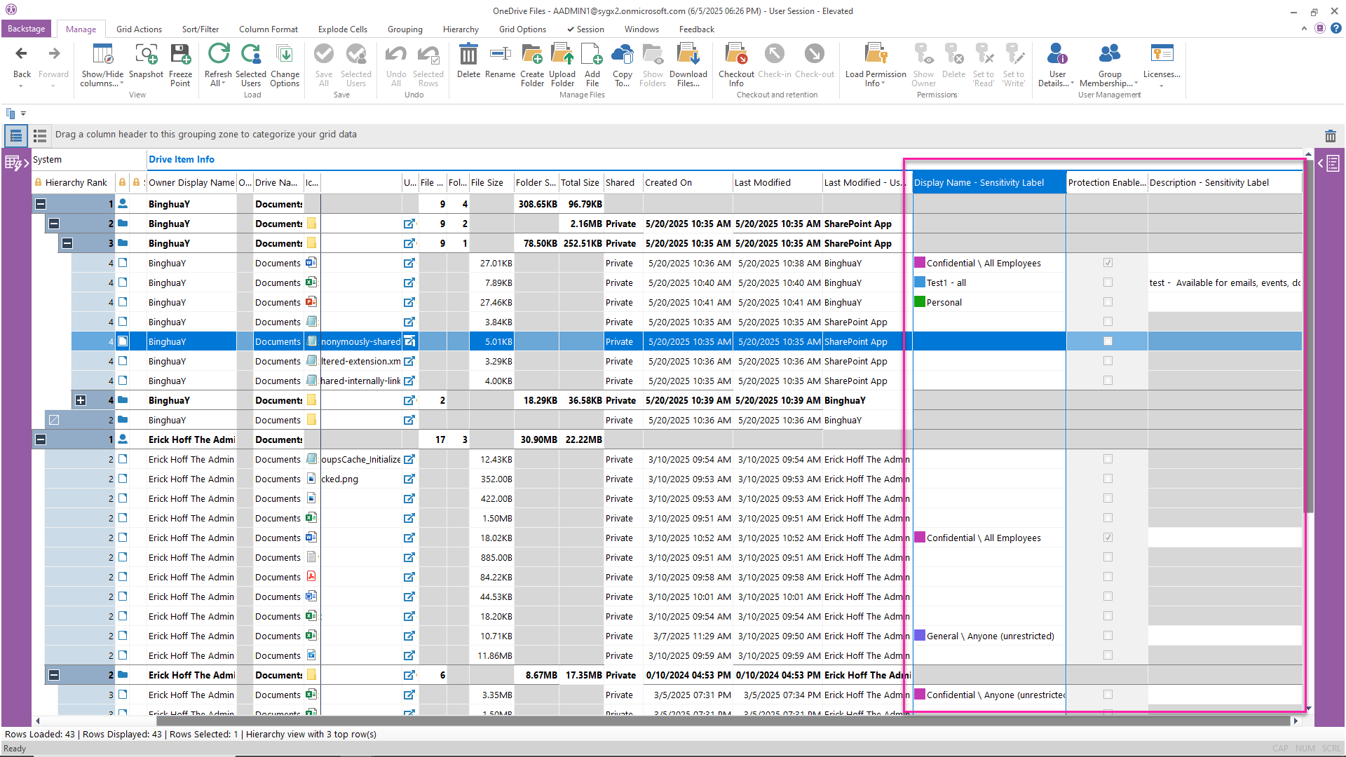Image resolution: width=1346 pixels, height=757 pixels.
Task: Collapse Erick Hoff rank 2 folder row
Action: click(x=54, y=675)
